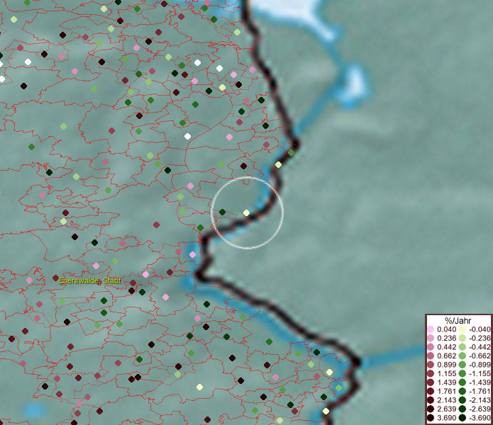The image size is (493, 425).
Task: Select the -0.442 green legend swatch
Action: pos(462,347)
